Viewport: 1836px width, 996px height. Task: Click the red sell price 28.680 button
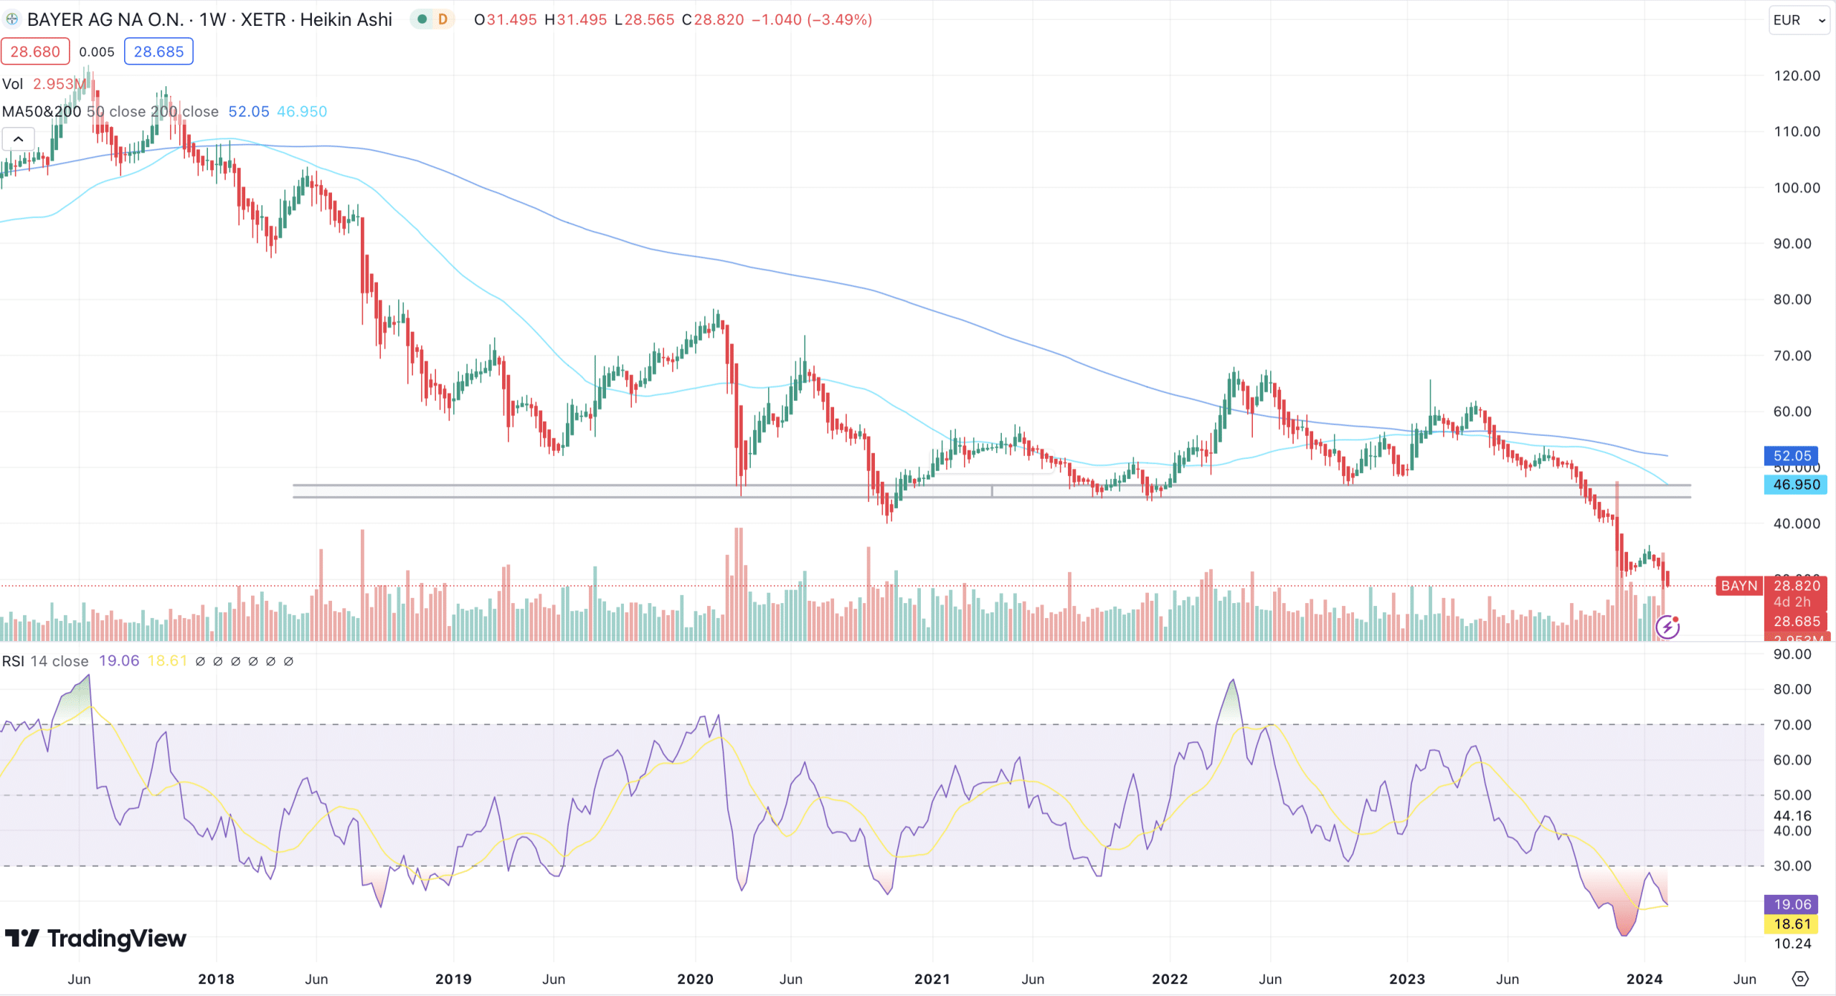pyautogui.click(x=35, y=52)
